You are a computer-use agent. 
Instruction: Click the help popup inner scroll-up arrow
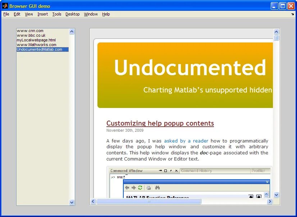tap(266, 195)
